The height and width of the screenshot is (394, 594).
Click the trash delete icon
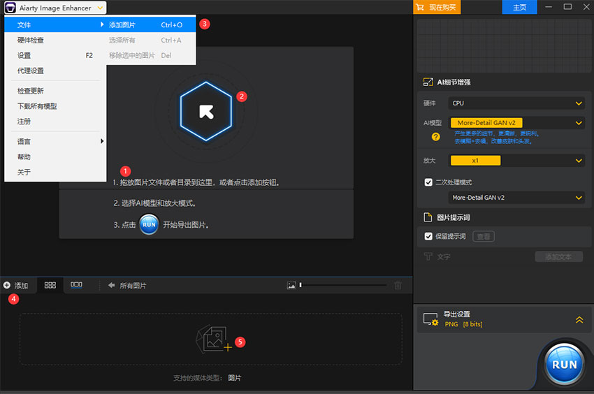(398, 286)
